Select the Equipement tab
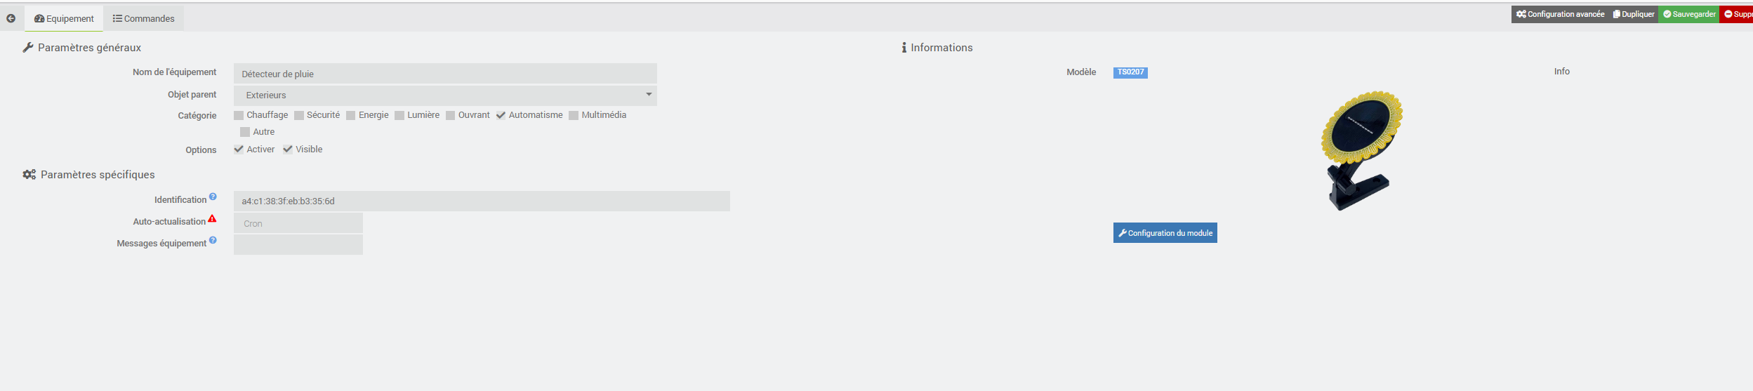This screenshot has height=391, width=1753. pyautogui.click(x=64, y=18)
